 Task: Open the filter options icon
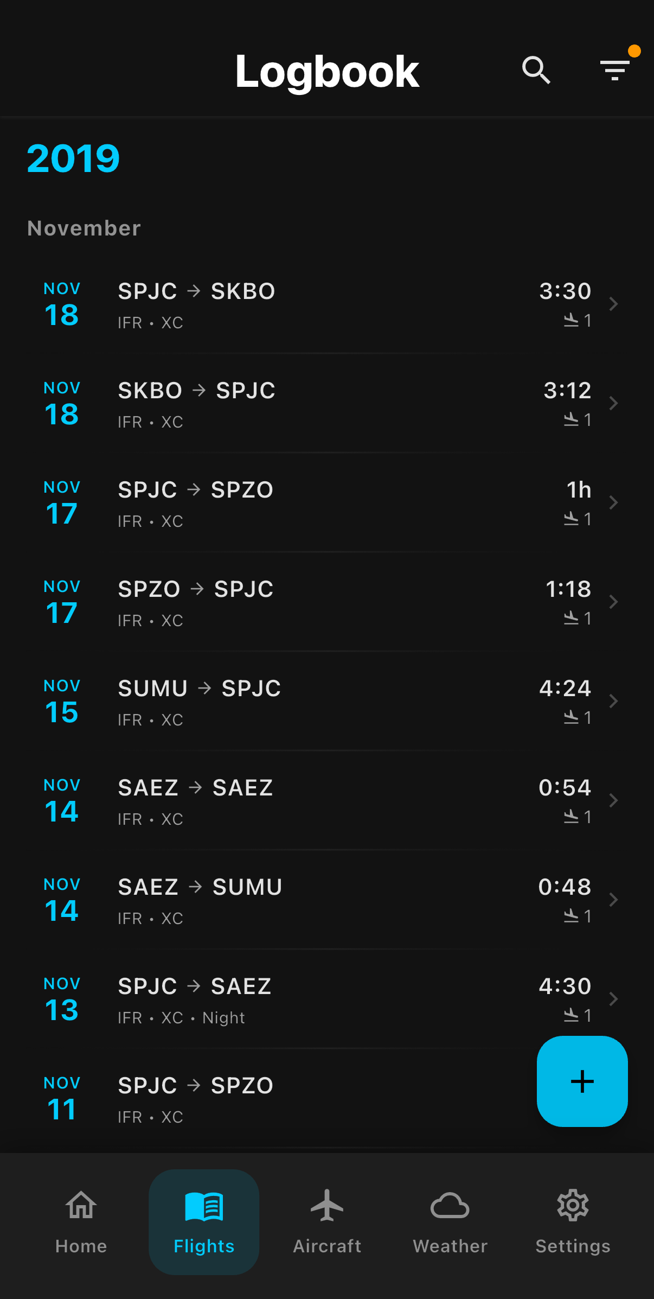tap(615, 71)
